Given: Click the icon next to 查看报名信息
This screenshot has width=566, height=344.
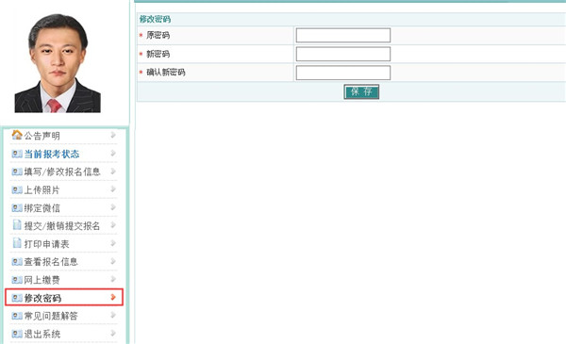Looking at the screenshot, I should [x=17, y=262].
